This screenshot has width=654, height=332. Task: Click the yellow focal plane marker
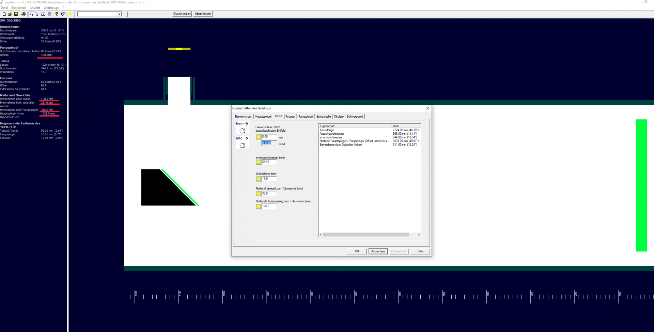(179, 49)
